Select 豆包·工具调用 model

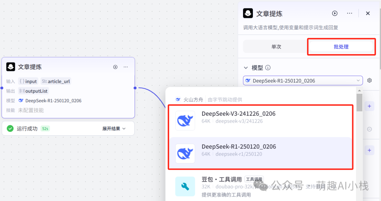click(260, 186)
